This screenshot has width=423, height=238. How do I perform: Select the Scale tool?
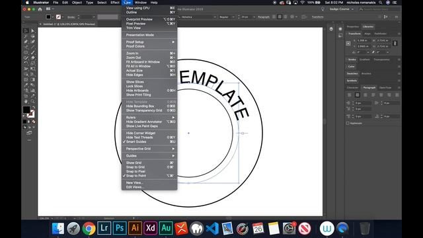(x=32, y=63)
